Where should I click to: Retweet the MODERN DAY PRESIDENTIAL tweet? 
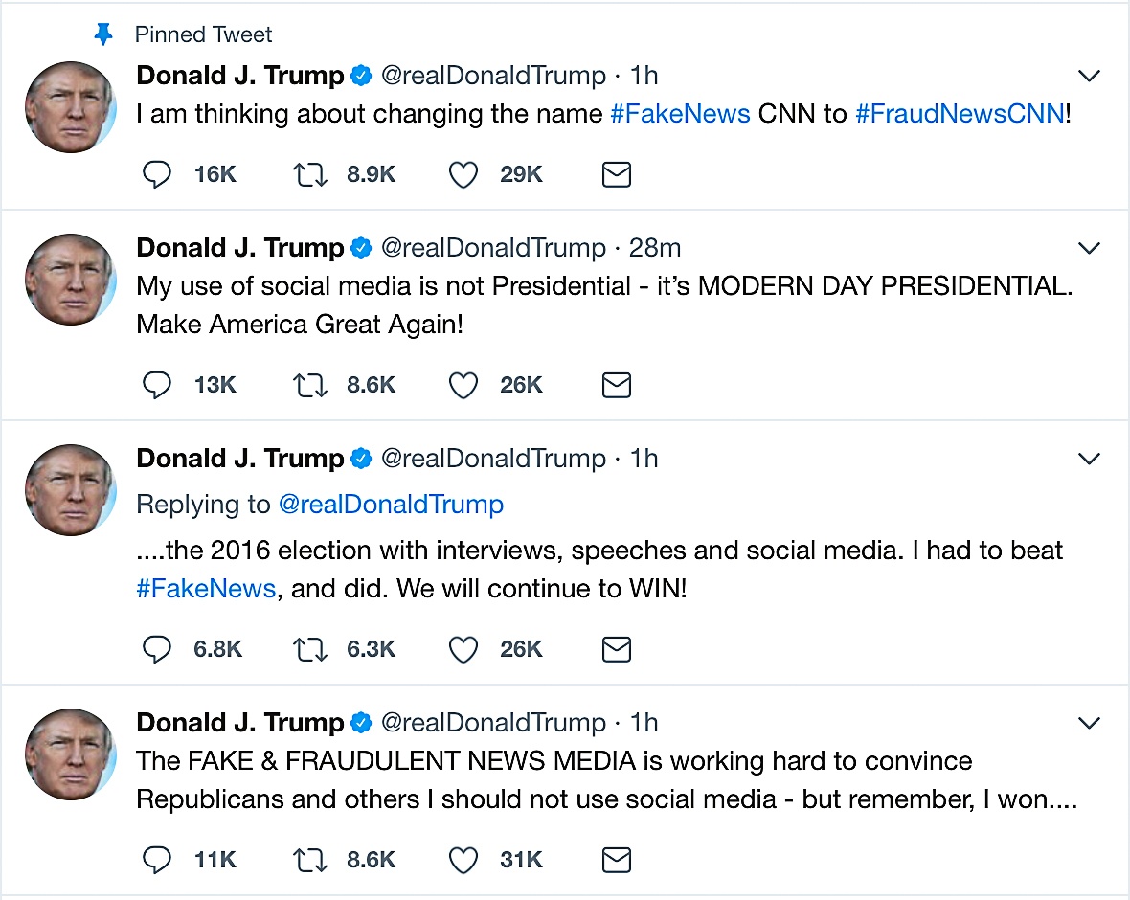click(x=308, y=385)
